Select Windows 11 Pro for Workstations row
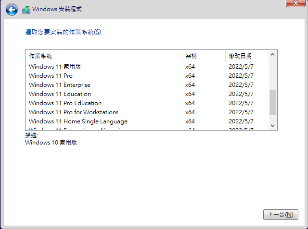This screenshot has width=308, height=229. coord(147,112)
